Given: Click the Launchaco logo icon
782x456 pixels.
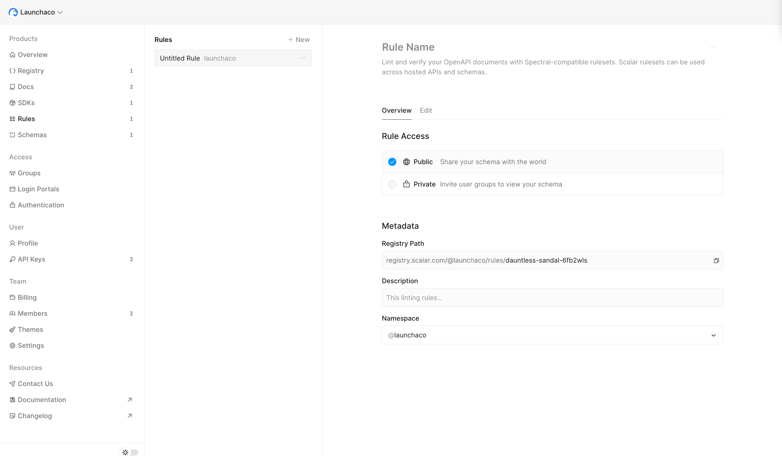Looking at the screenshot, I should [13, 12].
